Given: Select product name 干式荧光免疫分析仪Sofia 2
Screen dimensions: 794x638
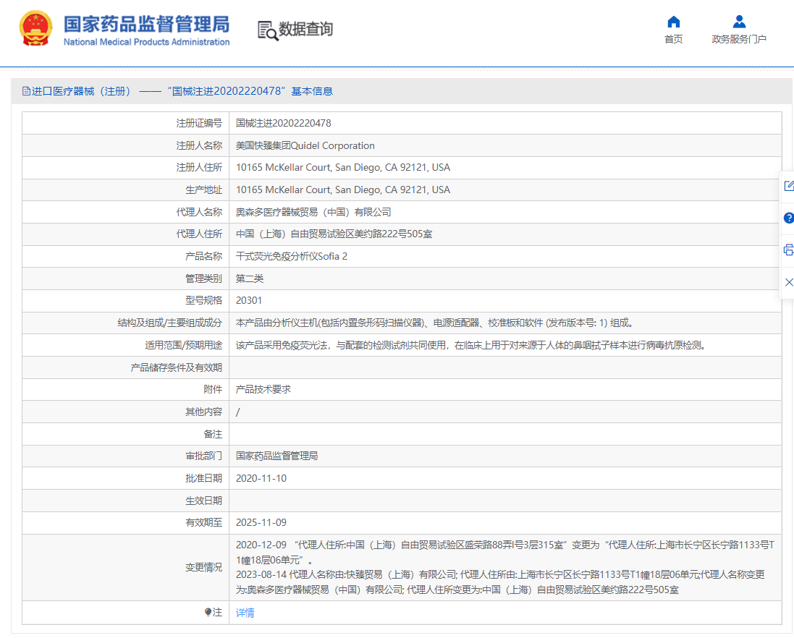Looking at the screenshot, I should (x=292, y=257).
